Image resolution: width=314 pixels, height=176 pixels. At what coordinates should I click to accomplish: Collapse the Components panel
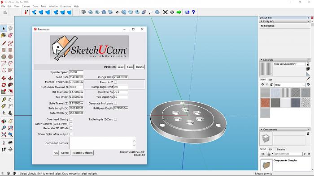tap(262, 130)
